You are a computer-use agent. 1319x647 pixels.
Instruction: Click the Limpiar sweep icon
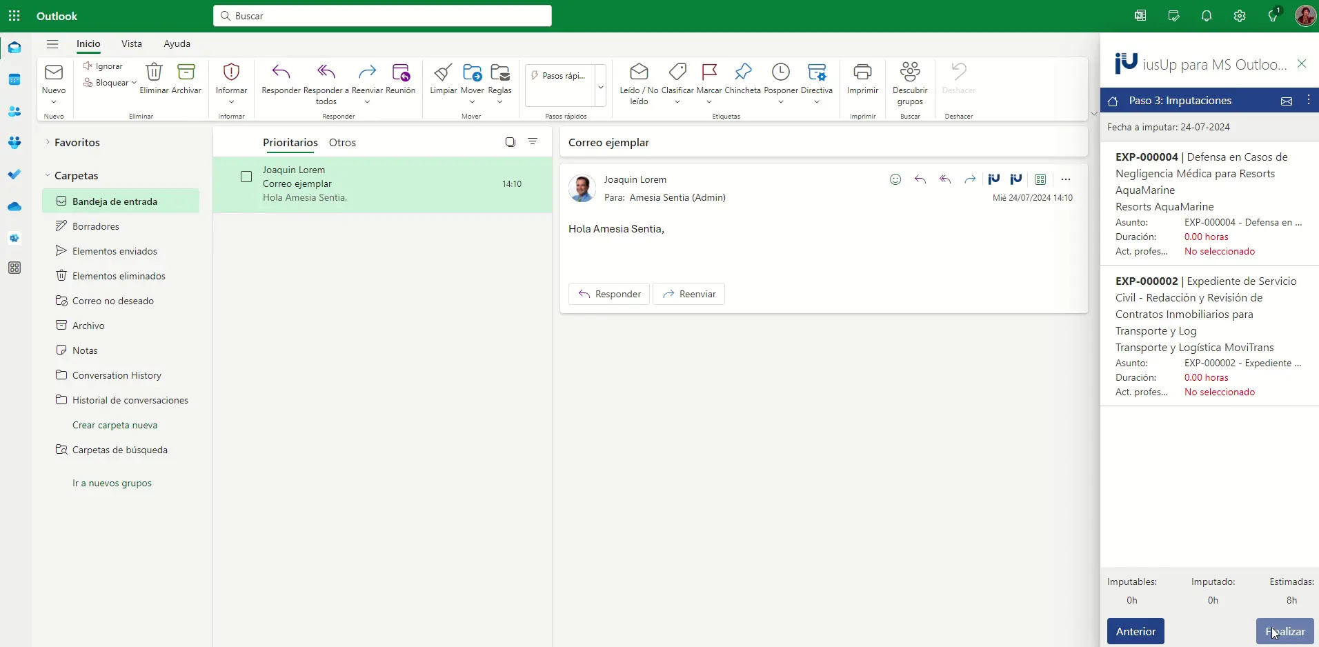(x=443, y=72)
